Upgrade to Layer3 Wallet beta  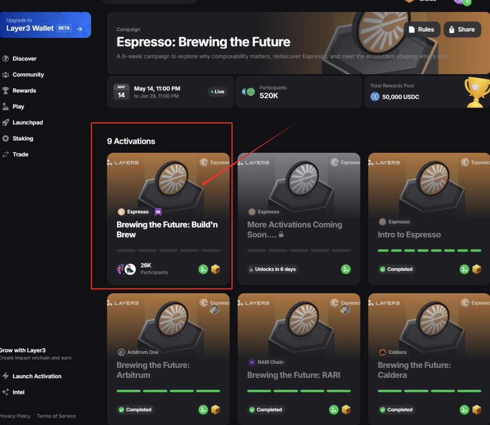click(x=45, y=25)
